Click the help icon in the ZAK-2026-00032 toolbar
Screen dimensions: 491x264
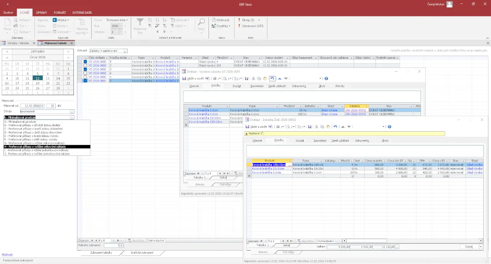pos(389,127)
